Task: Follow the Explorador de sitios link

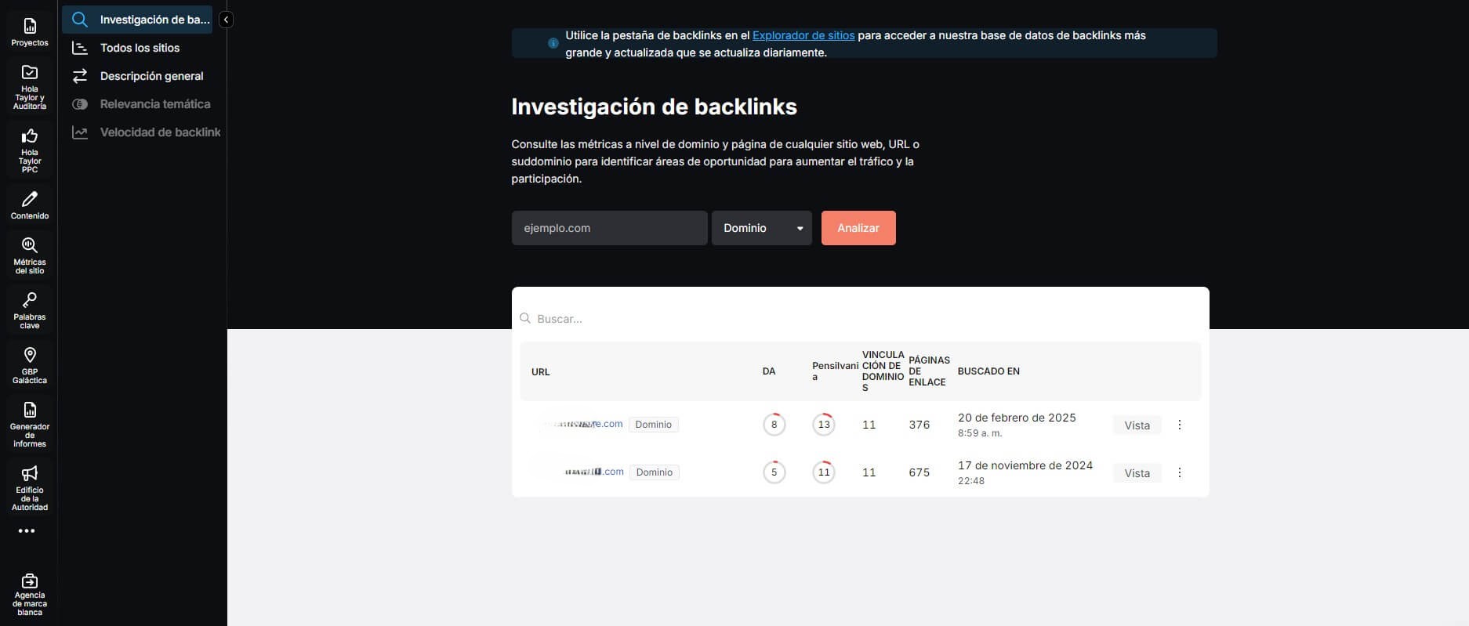Action: coord(803,35)
